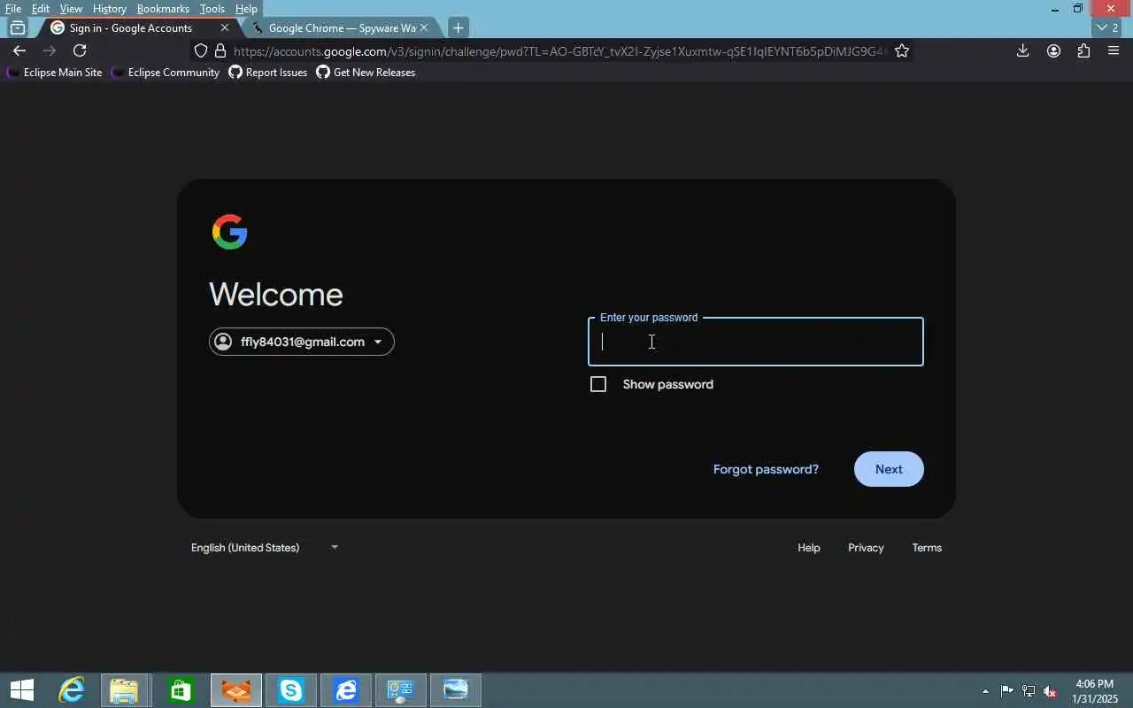Check the Show password checkbox
Screen dimensions: 1133x708
point(598,384)
